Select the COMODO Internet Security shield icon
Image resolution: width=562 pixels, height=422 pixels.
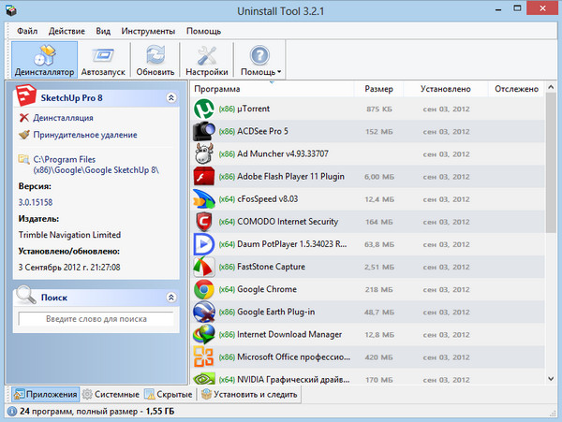pos(204,222)
